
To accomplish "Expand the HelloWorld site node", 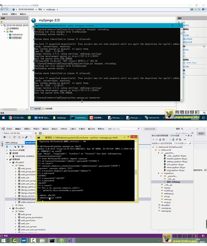I will pyautogui.click(x=7, y=34).
